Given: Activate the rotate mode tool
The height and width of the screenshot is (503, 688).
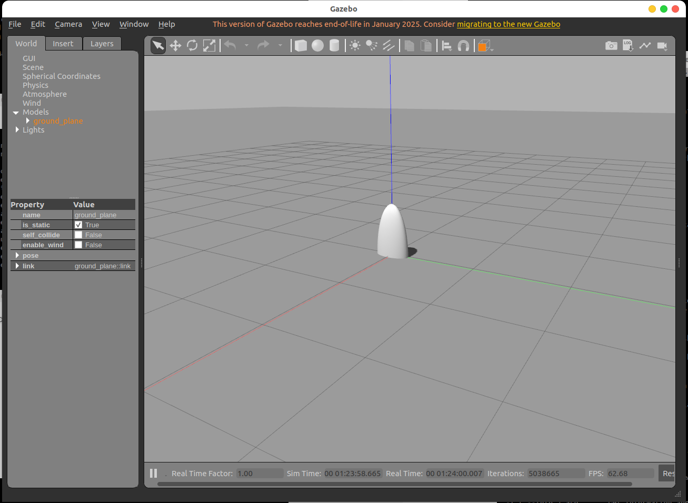Looking at the screenshot, I should point(192,46).
